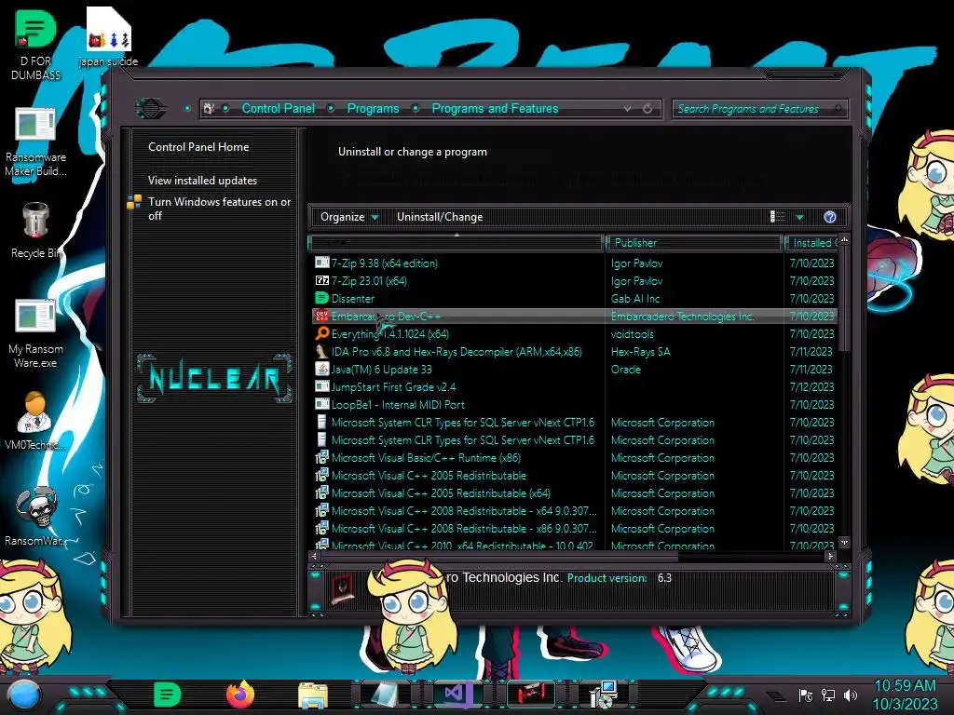Expand the address bar history dropdown
The height and width of the screenshot is (715, 954).
tap(627, 109)
